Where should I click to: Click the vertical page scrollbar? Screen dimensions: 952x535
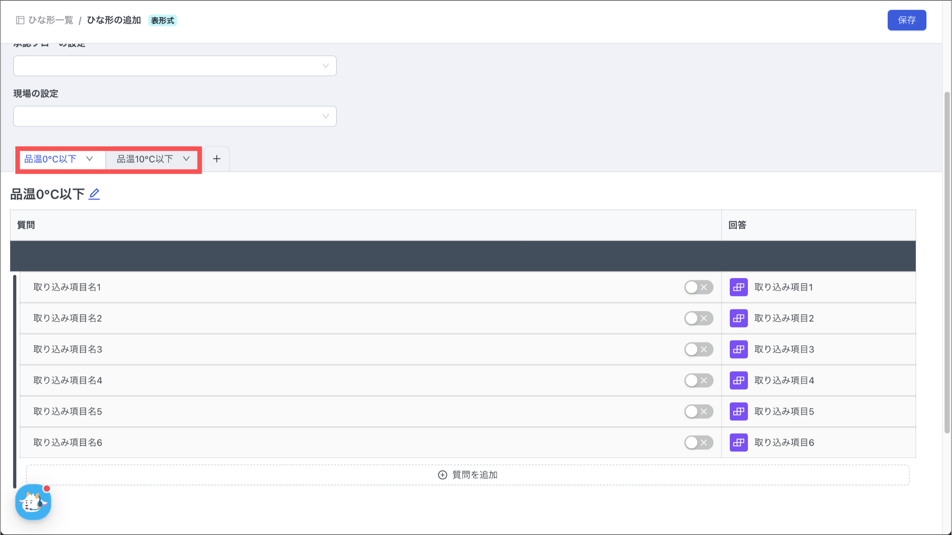[947, 263]
